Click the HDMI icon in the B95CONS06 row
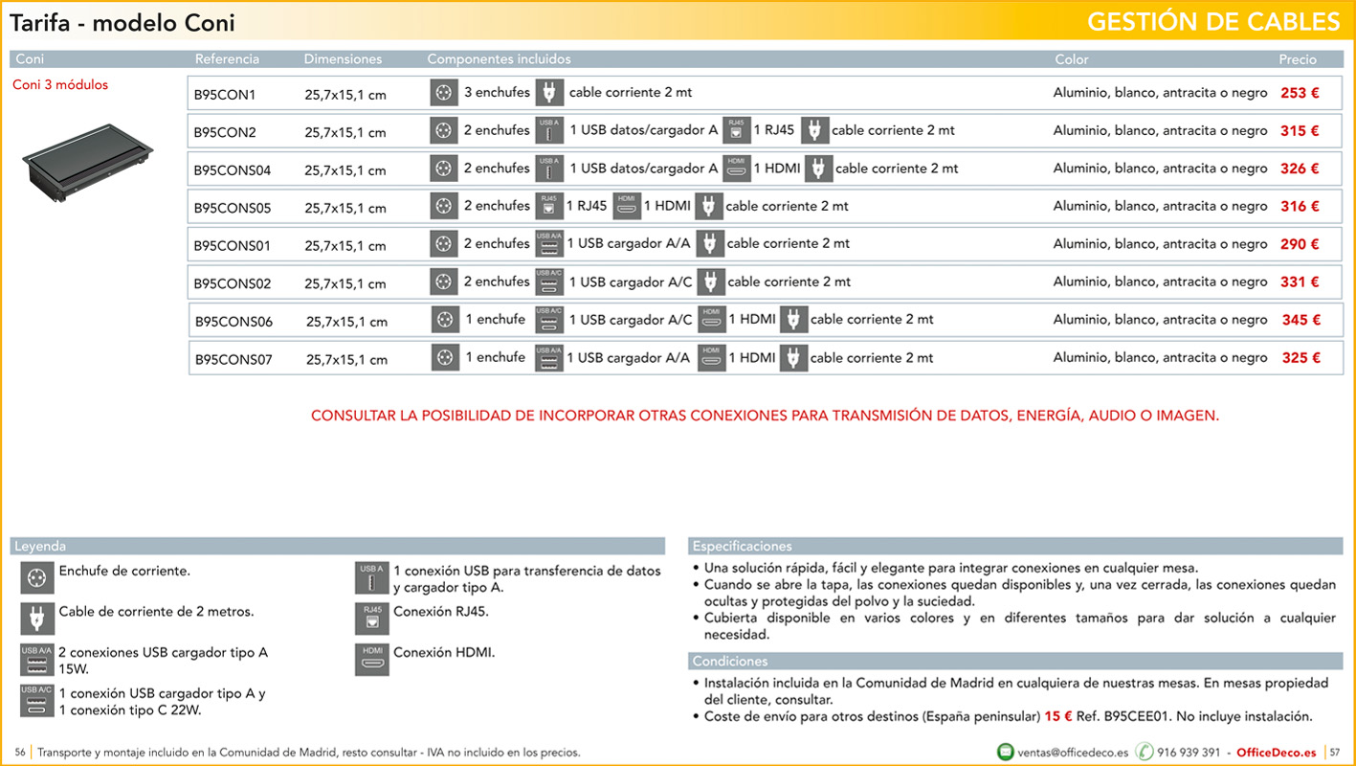This screenshot has width=1356, height=766. tap(711, 319)
